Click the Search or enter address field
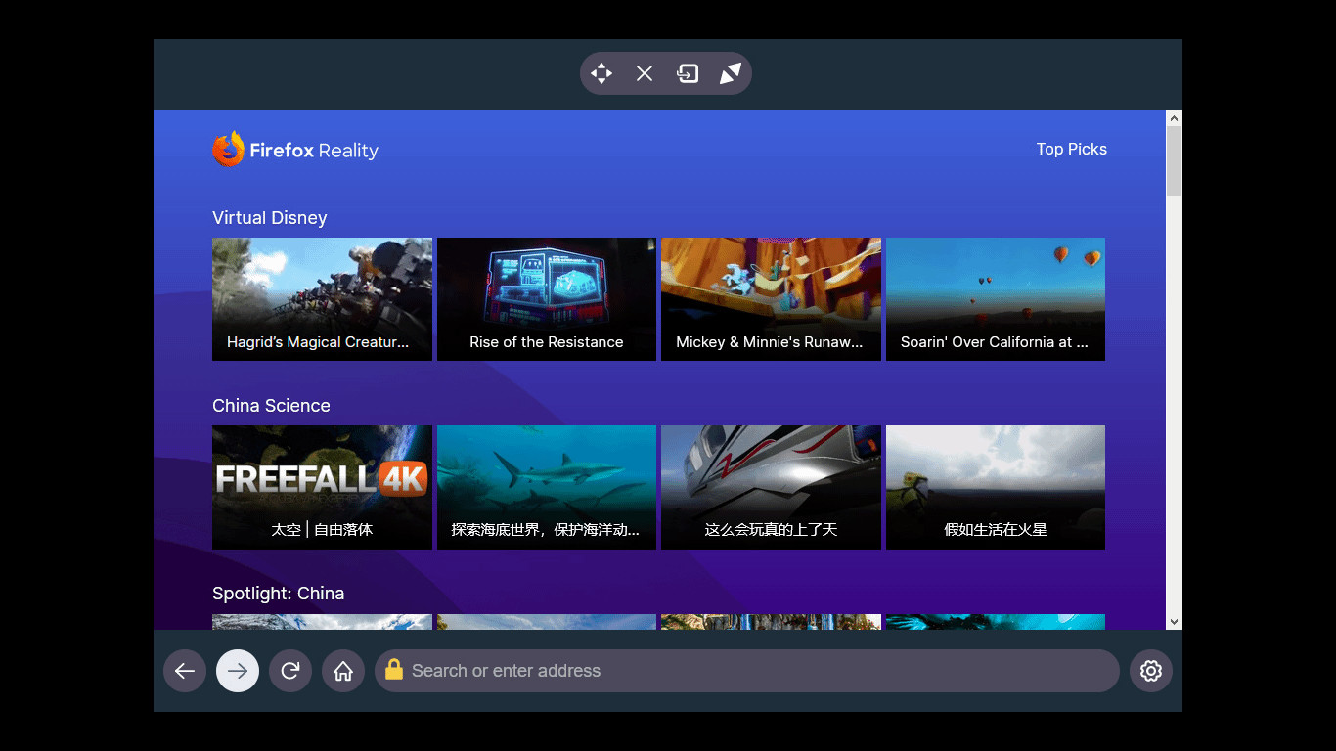 (x=747, y=671)
